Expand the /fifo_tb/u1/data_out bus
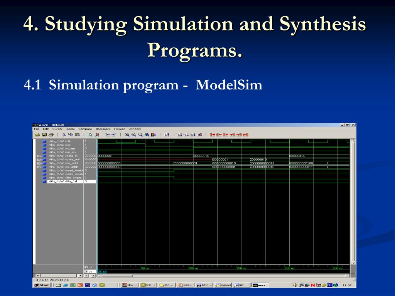Viewport: 395px width, 296px height. [39, 160]
